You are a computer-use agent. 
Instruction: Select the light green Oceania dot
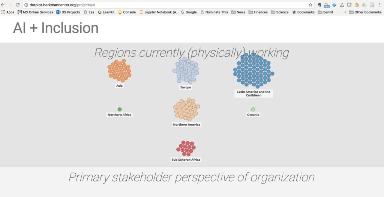253,110
